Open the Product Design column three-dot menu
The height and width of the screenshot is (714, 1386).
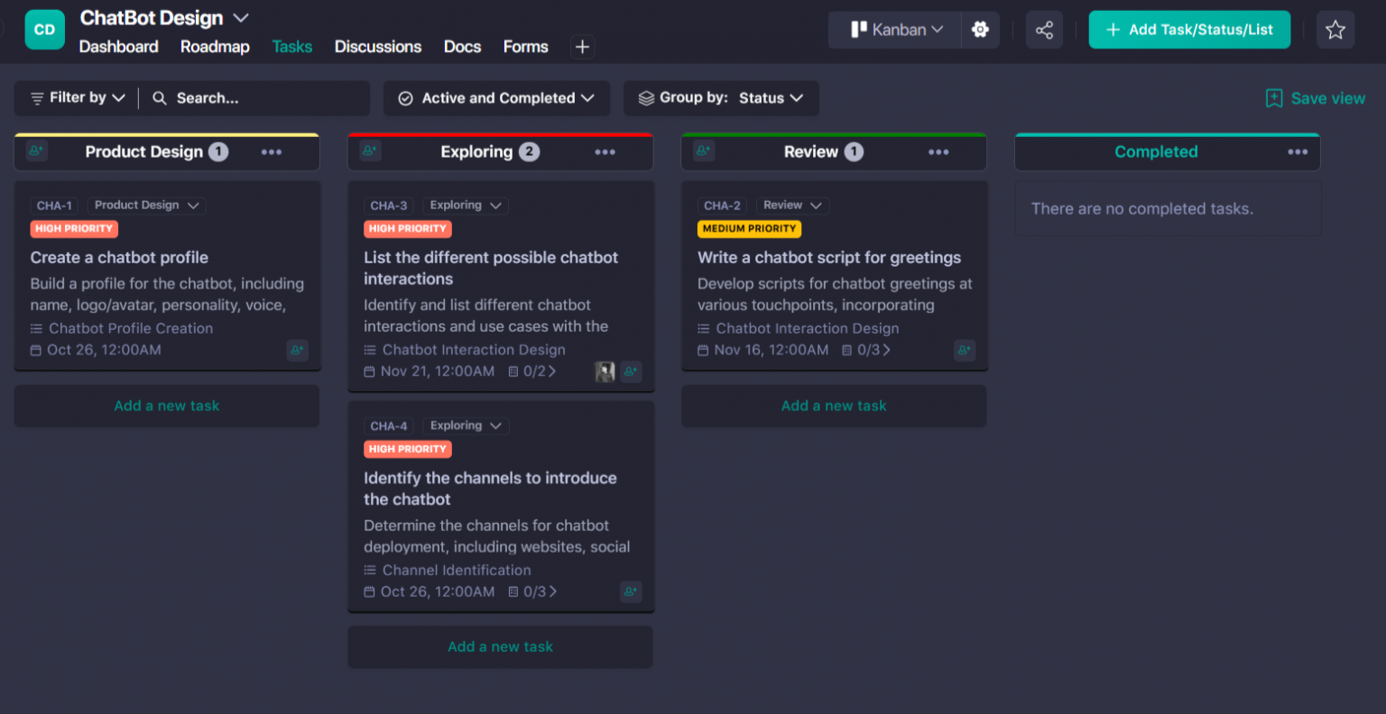pos(272,152)
